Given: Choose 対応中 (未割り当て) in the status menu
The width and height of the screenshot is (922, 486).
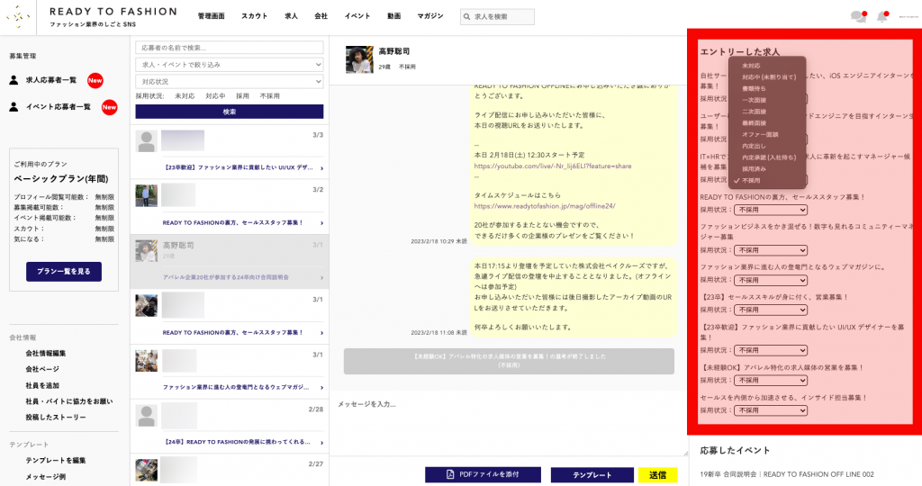Looking at the screenshot, I should tap(767, 77).
